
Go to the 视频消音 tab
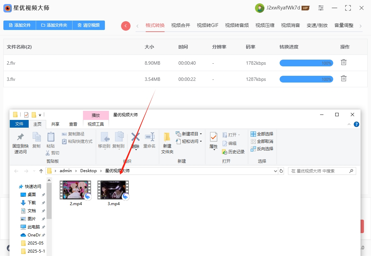click(x=290, y=25)
